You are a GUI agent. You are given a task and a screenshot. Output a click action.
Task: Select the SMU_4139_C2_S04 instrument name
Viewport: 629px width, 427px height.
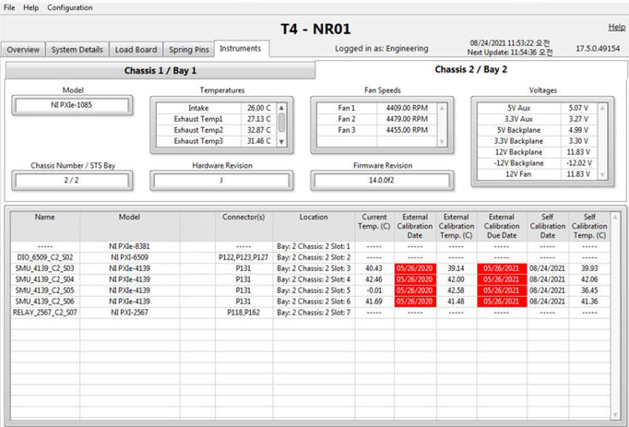point(45,279)
